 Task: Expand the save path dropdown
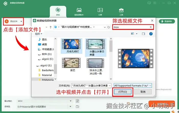click(70, 107)
